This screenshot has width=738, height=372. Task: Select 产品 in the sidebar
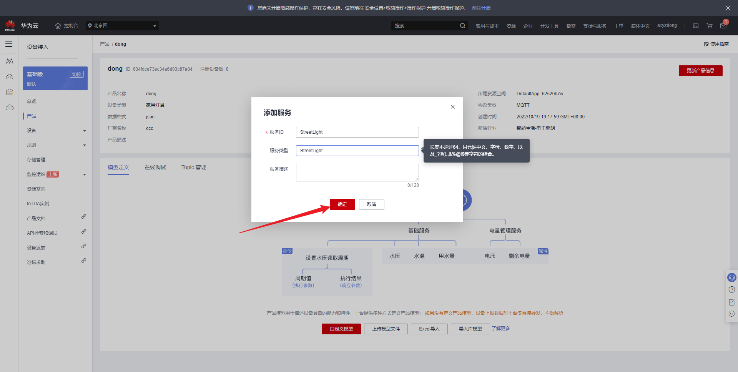tap(32, 116)
